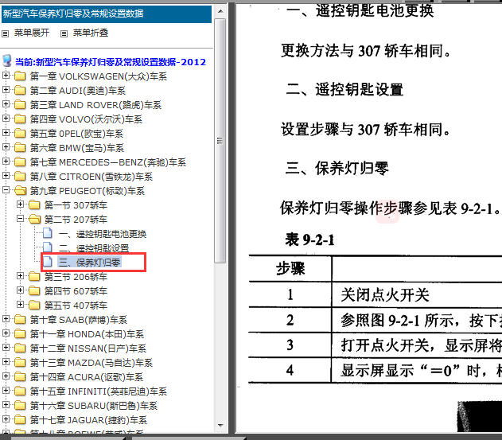The width and height of the screenshot is (502, 440).
Task: Click page icon of 三、保养灯归零
Action: point(48,262)
